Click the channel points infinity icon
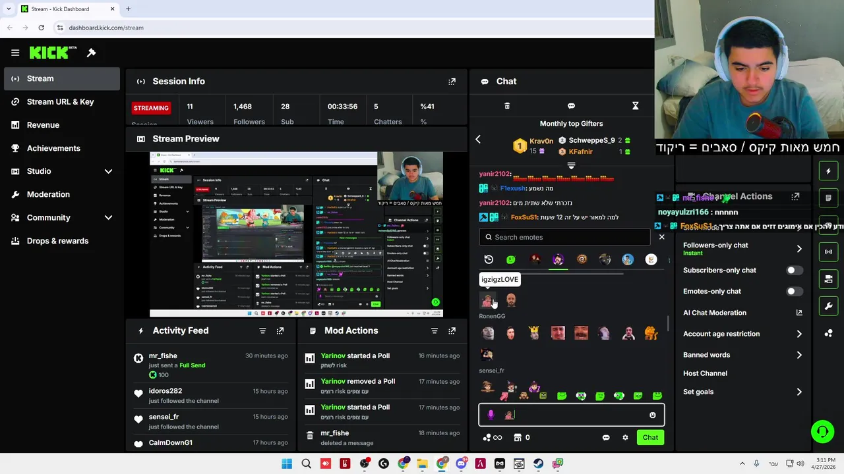844x474 pixels. click(x=493, y=438)
